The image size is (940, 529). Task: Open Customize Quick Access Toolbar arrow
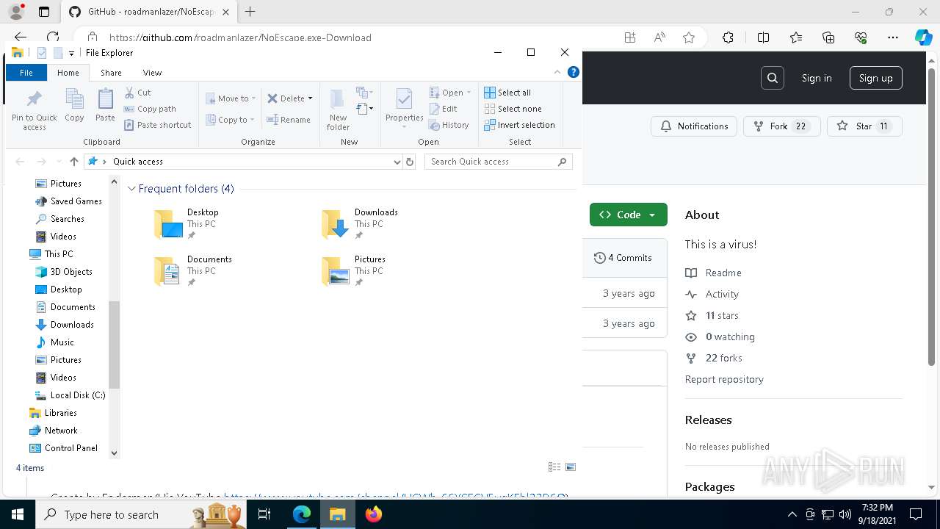(x=71, y=53)
